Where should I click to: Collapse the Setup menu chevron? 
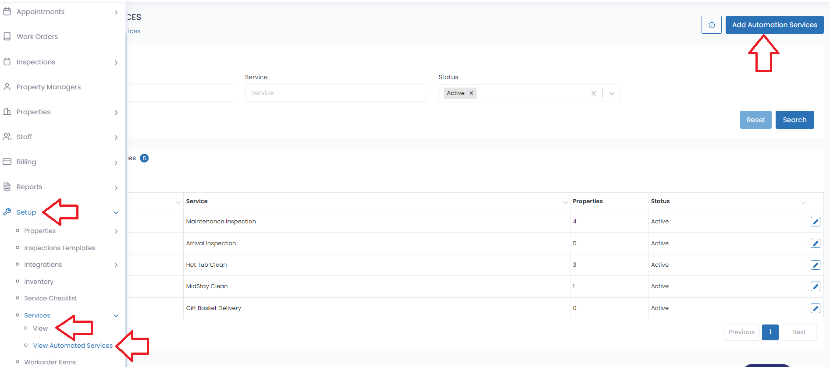tap(116, 213)
